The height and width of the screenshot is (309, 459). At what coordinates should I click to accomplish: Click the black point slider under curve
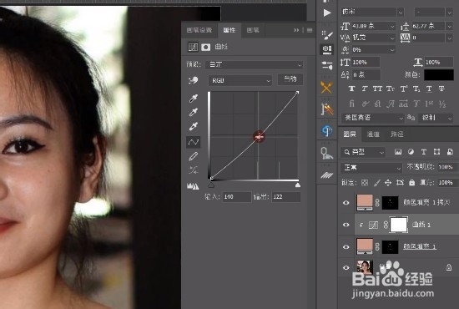coord(211,185)
